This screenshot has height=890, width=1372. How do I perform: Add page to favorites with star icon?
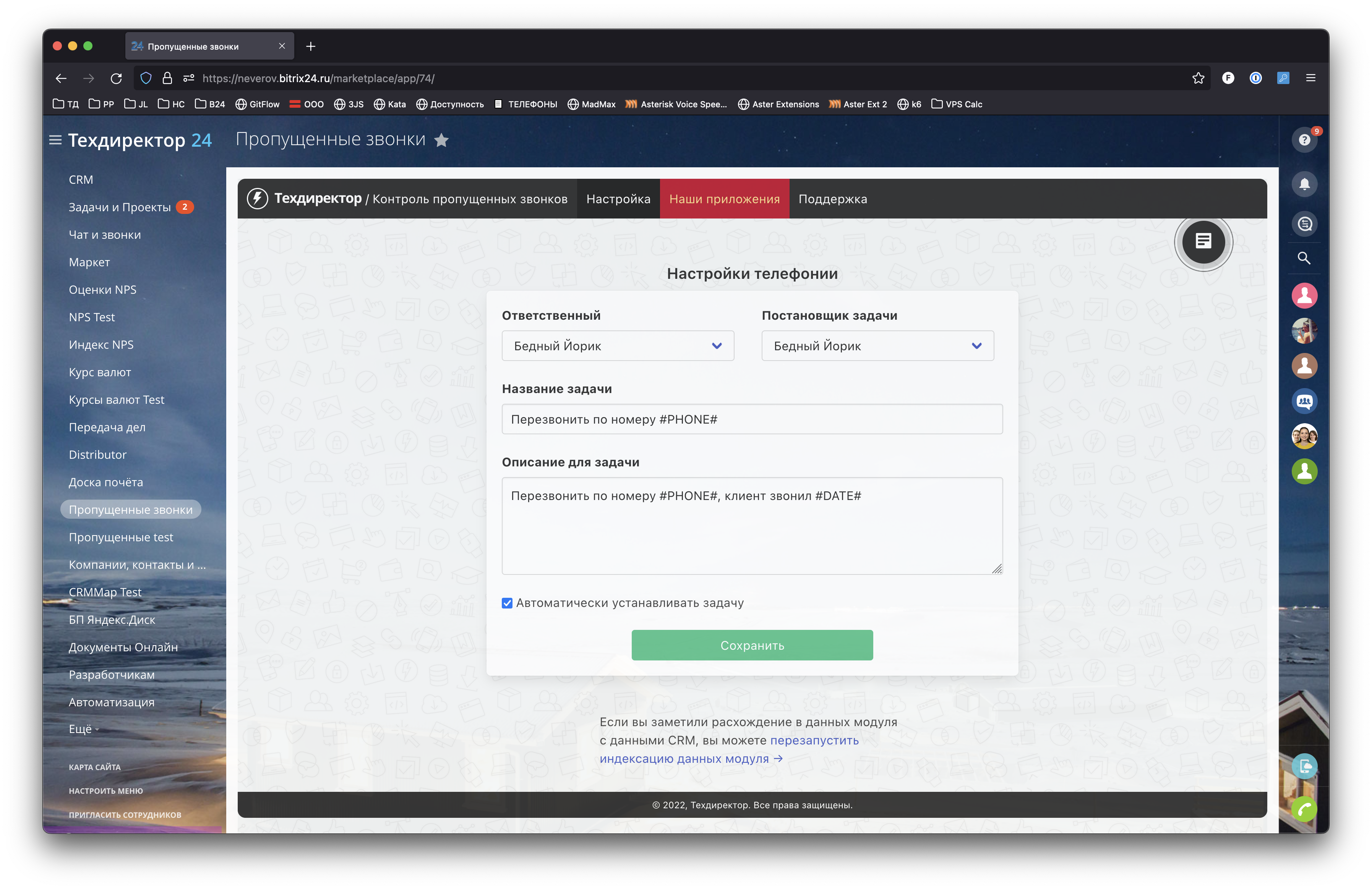pyautogui.click(x=441, y=140)
